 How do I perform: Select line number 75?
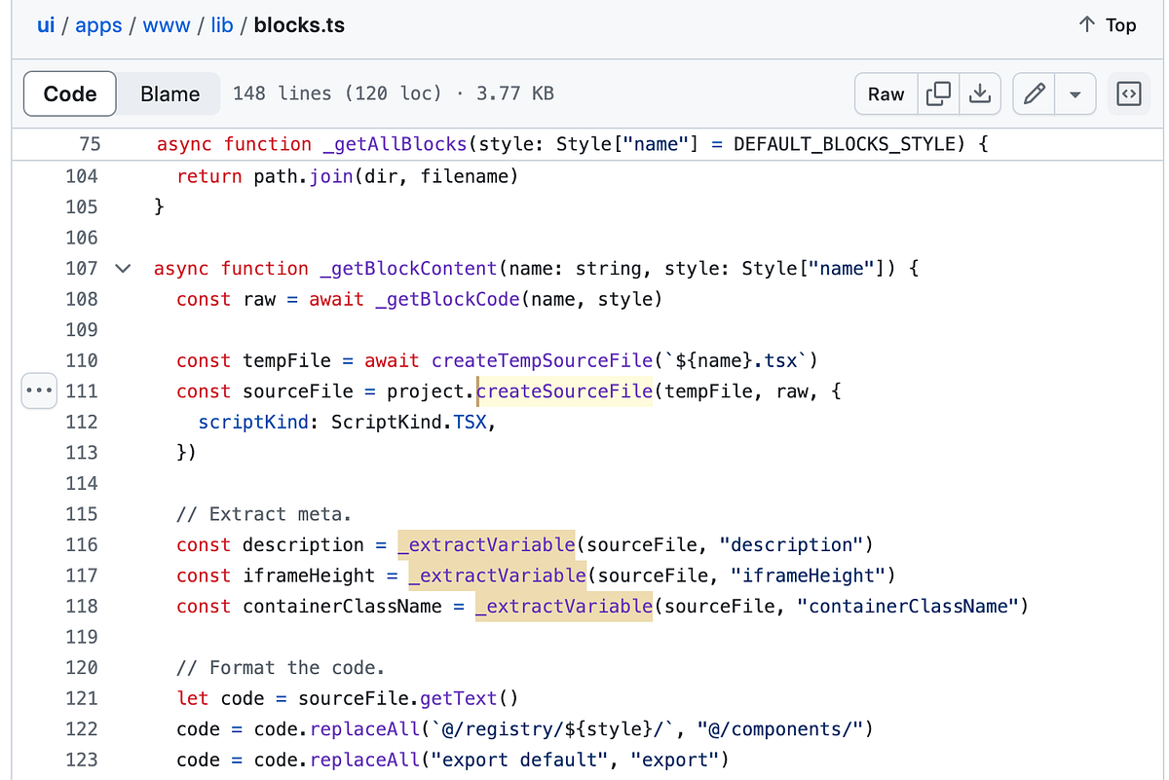tap(90, 143)
